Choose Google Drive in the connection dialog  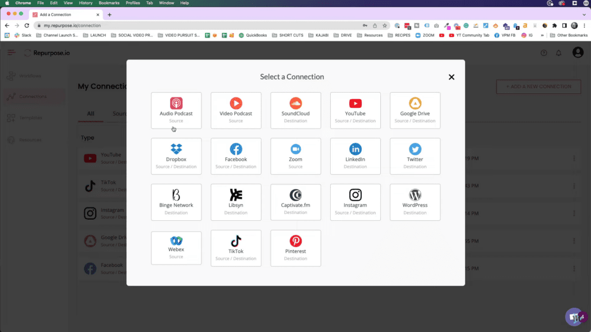point(415,111)
